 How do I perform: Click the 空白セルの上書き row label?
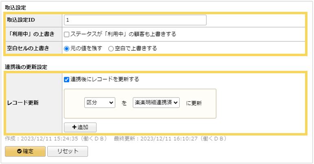28,48
